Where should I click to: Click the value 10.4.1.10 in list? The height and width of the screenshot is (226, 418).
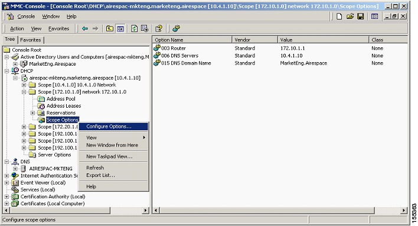291,56
